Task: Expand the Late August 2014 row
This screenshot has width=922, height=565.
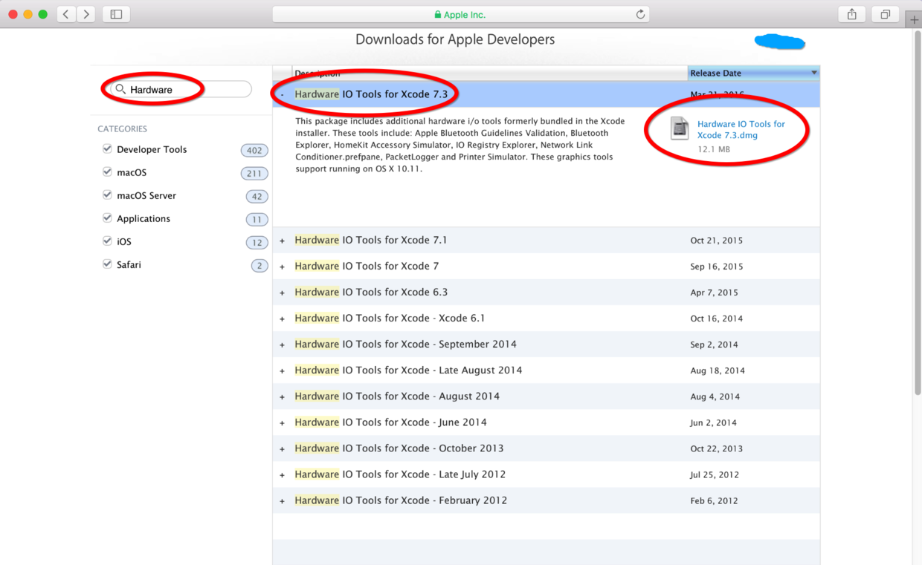Action: (x=283, y=370)
